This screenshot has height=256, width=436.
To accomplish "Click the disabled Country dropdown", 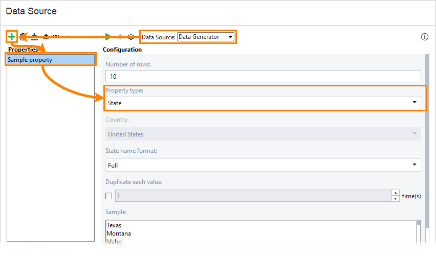I will coord(263,134).
